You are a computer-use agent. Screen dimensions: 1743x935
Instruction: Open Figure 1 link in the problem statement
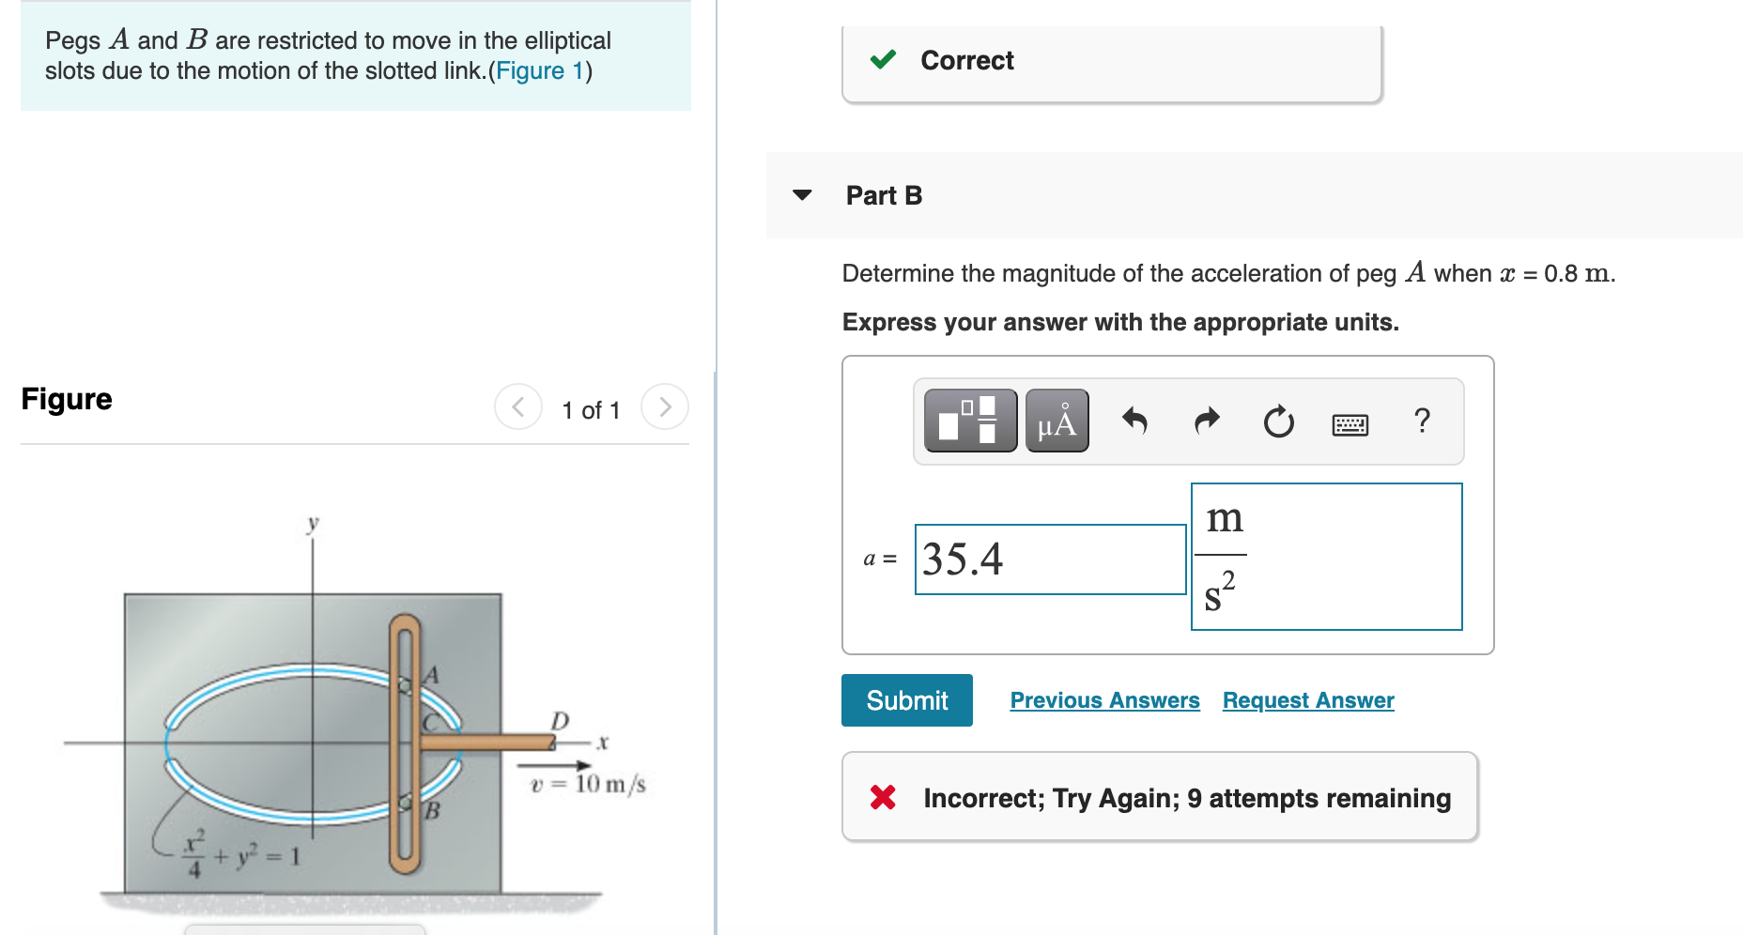click(538, 70)
